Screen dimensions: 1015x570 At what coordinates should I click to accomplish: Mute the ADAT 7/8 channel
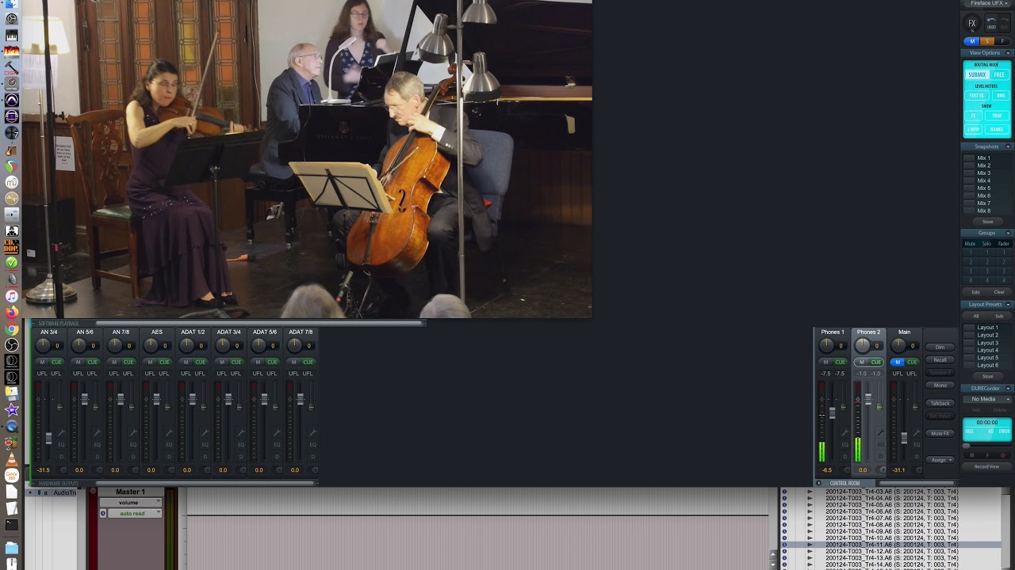[x=293, y=362]
